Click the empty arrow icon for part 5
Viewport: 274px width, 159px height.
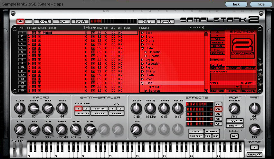(93, 48)
